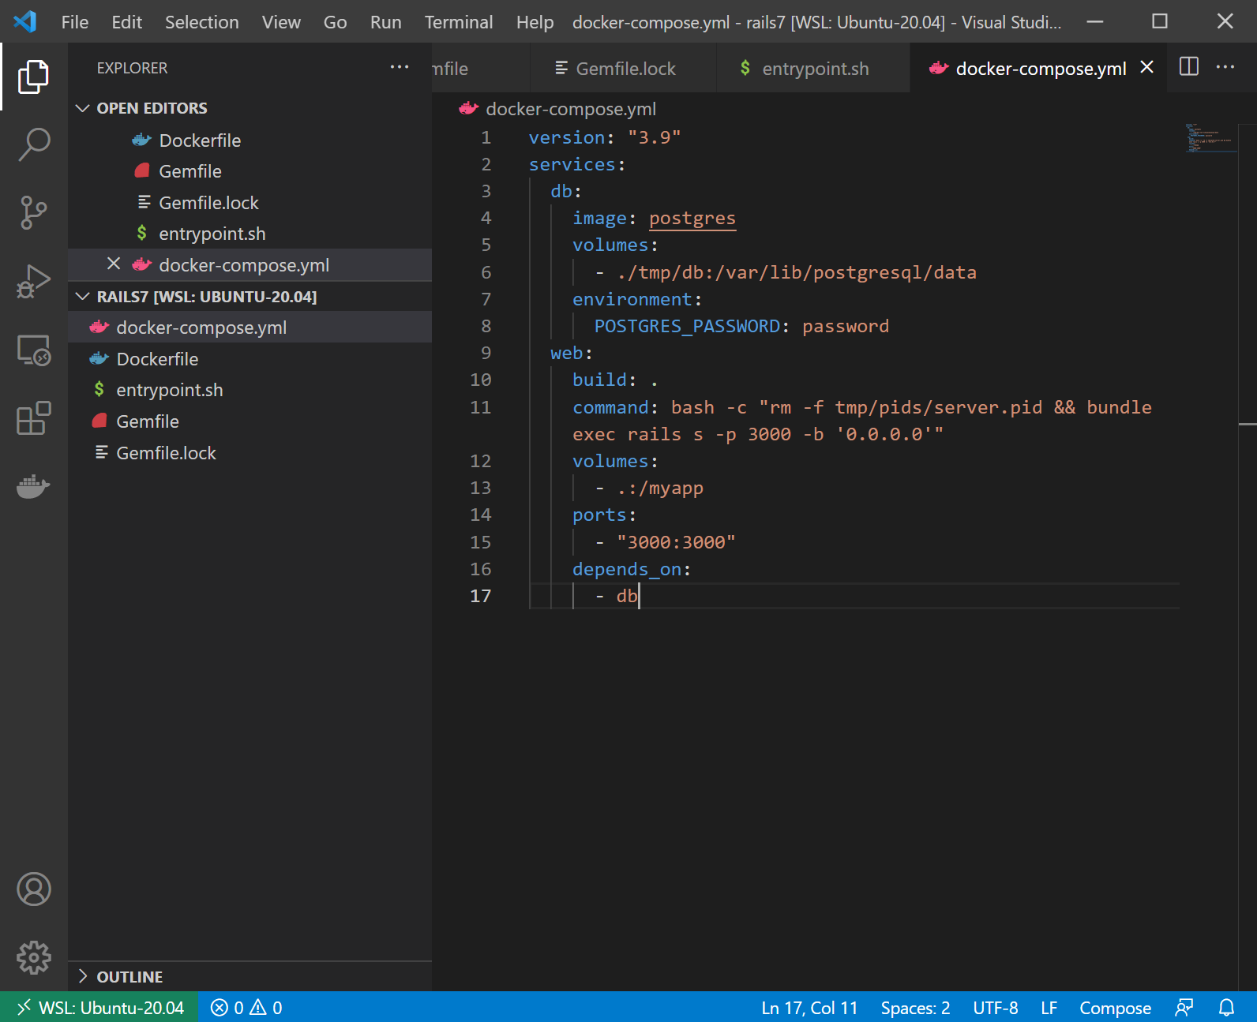Open the Go menu
The width and height of the screenshot is (1257, 1022).
pos(335,22)
